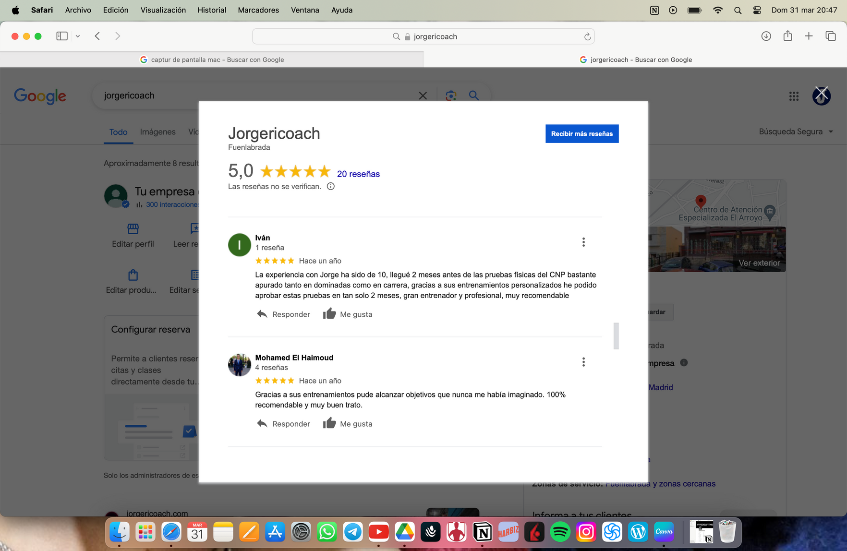The width and height of the screenshot is (847, 551).
Task: Open the '20 reseñas' link
Action: [x=358, y=174]
